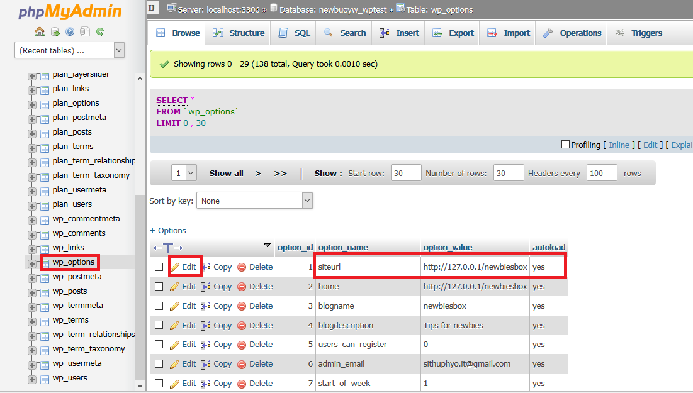Switch to the Search tab
This screenshot has height=393, width=693.
[x=344, y=33]
